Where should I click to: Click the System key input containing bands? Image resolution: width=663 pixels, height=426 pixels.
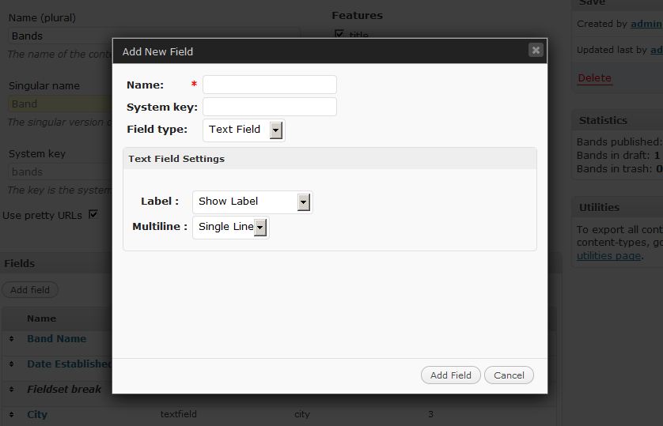[60, 172]
